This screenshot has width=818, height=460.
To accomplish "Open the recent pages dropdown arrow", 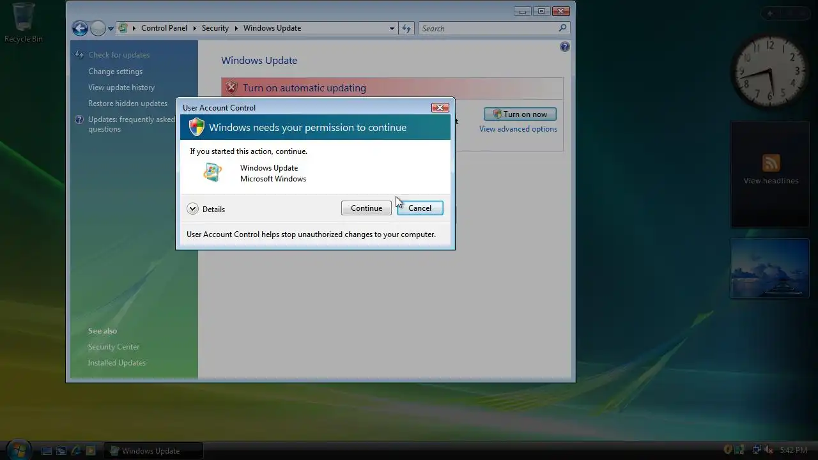I will tap(111, 29).
